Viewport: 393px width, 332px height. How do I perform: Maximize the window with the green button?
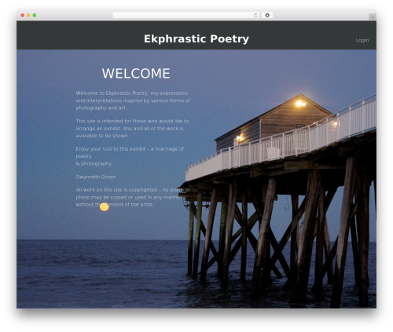[35, 15]
